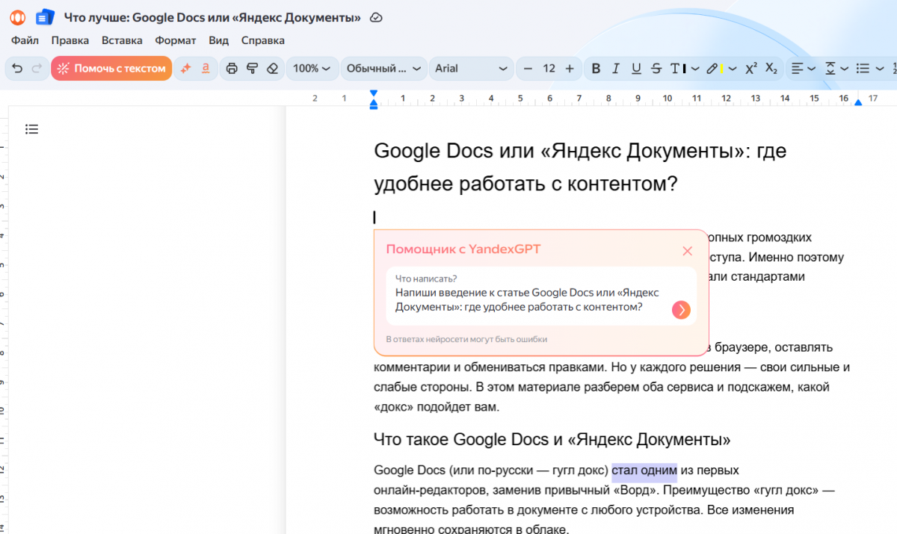Image resolution: width=897 pixels, height=534 pixels.
Task: Enable strikethrough on selected text
Action: click(x=656, y=68)
